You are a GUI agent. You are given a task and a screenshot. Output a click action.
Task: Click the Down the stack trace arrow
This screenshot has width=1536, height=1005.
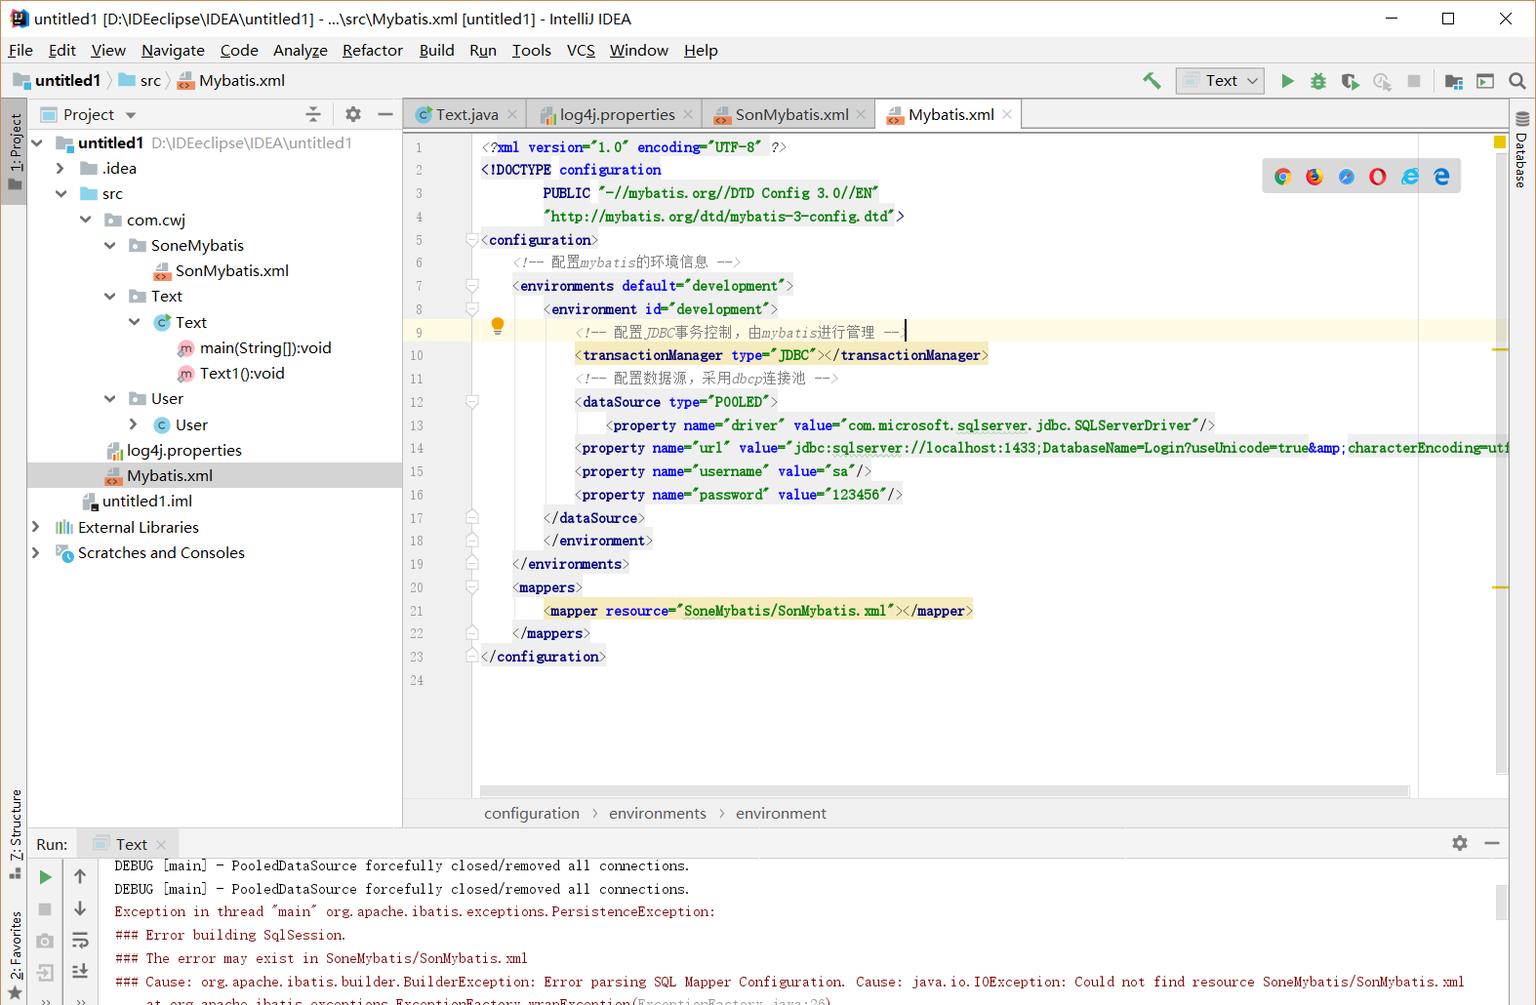pos(80,908)
